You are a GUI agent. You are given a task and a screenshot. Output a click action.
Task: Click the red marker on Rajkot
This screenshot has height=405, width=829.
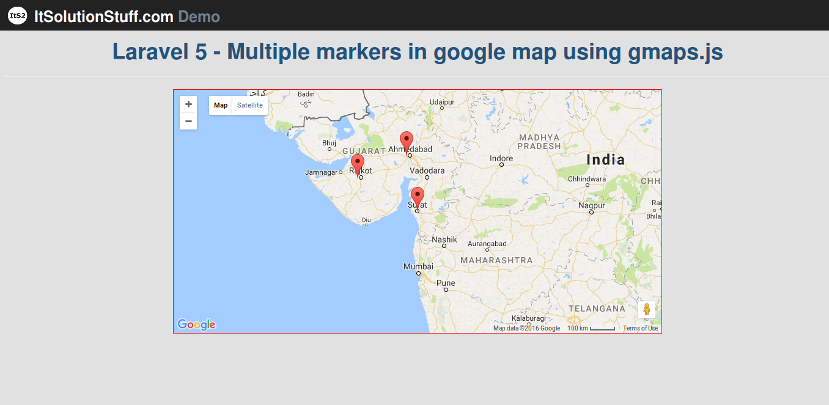click(358, 164)
